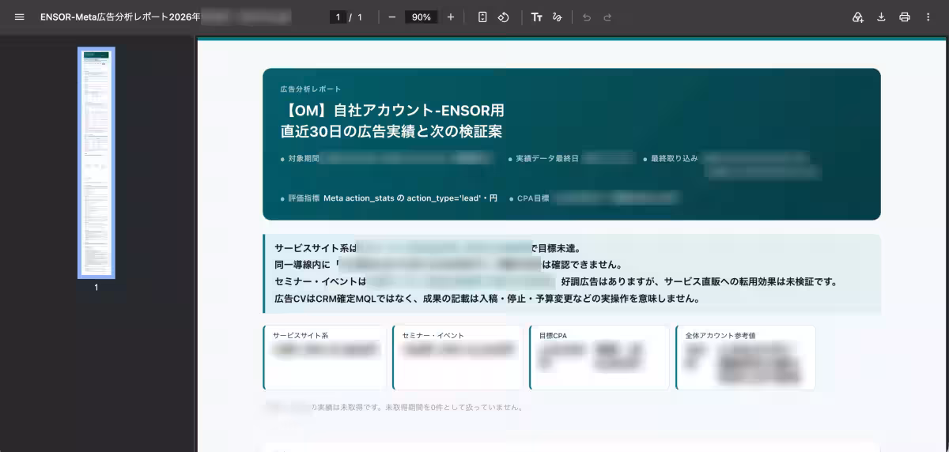Click the 目標CPA metric card
This screenshot has width=949, height=452.
(599, 357)
